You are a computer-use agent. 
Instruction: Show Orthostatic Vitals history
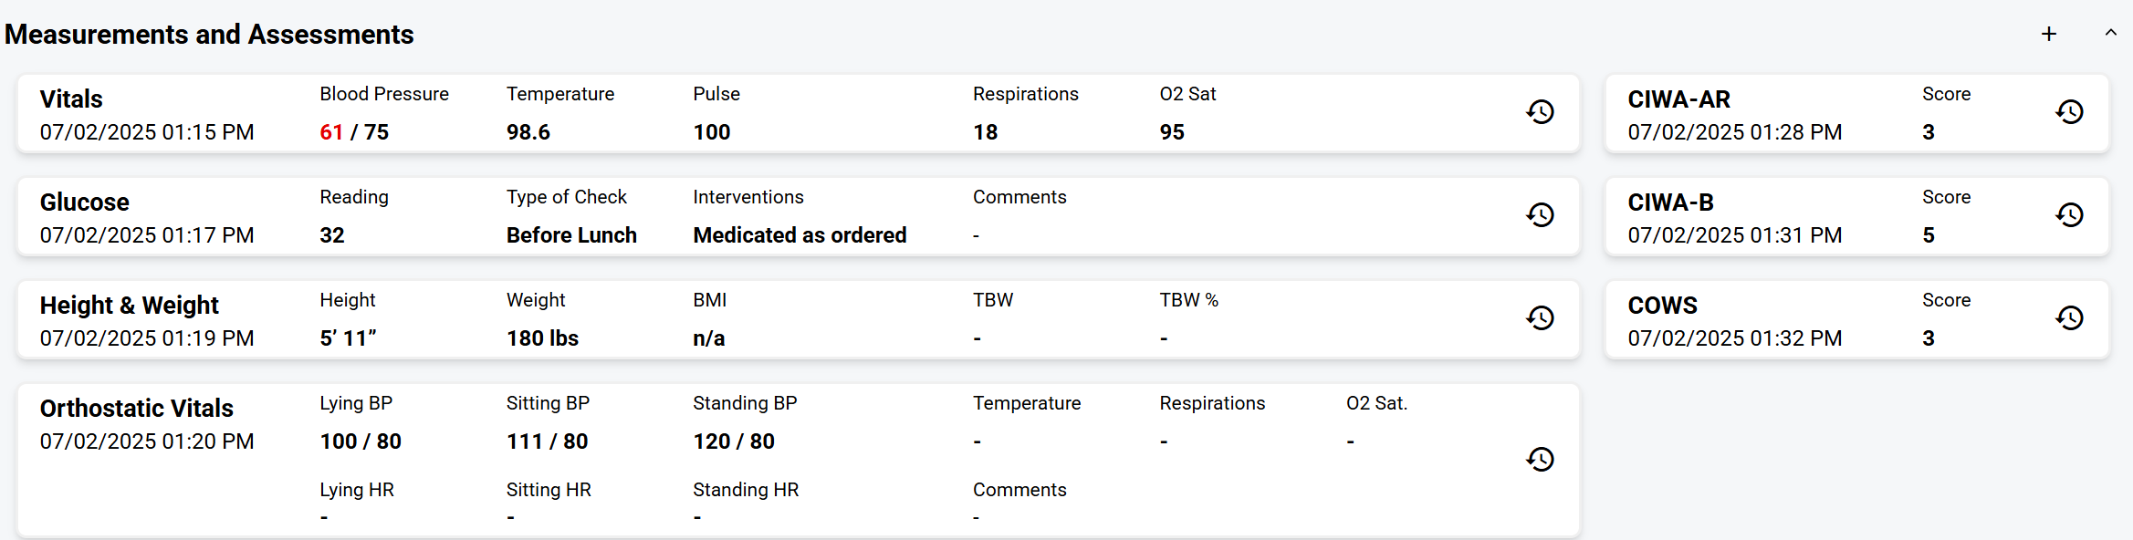1540,459
